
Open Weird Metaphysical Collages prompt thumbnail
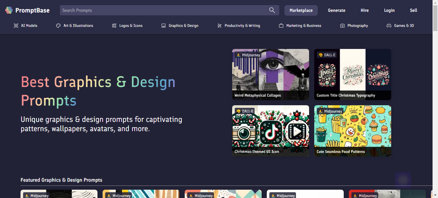tap(271, 75)
